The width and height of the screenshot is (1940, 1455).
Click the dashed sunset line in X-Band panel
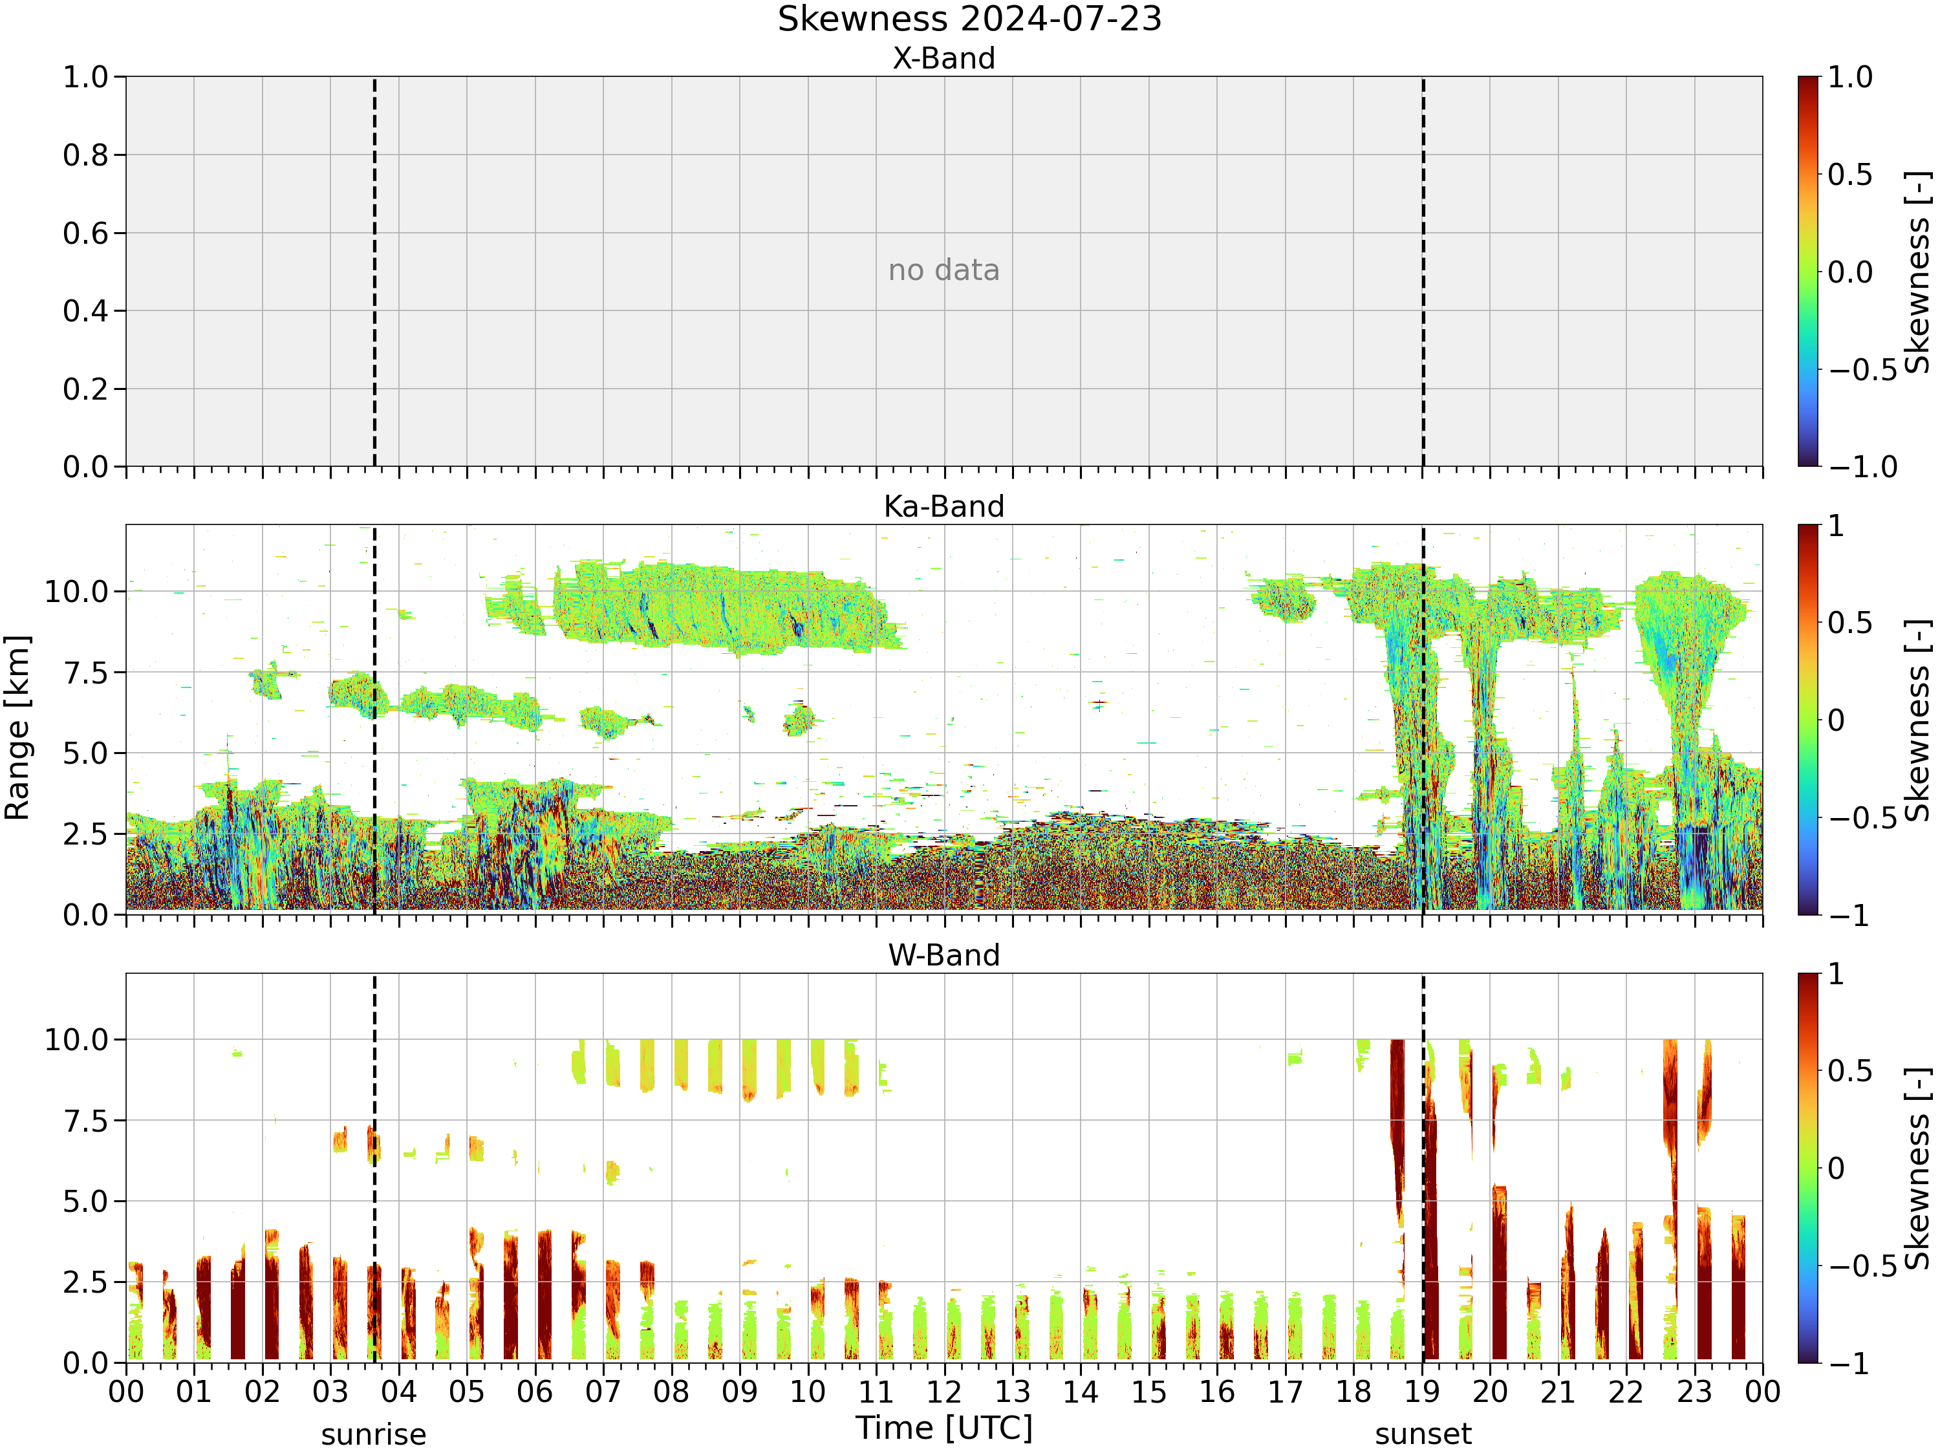pyautogui.click(x=1423, y=271)
